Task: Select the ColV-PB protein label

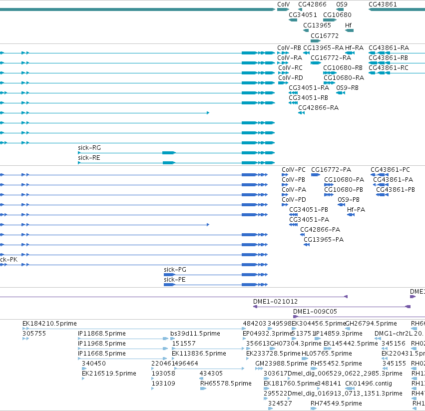Action: (x=293, y=180)
